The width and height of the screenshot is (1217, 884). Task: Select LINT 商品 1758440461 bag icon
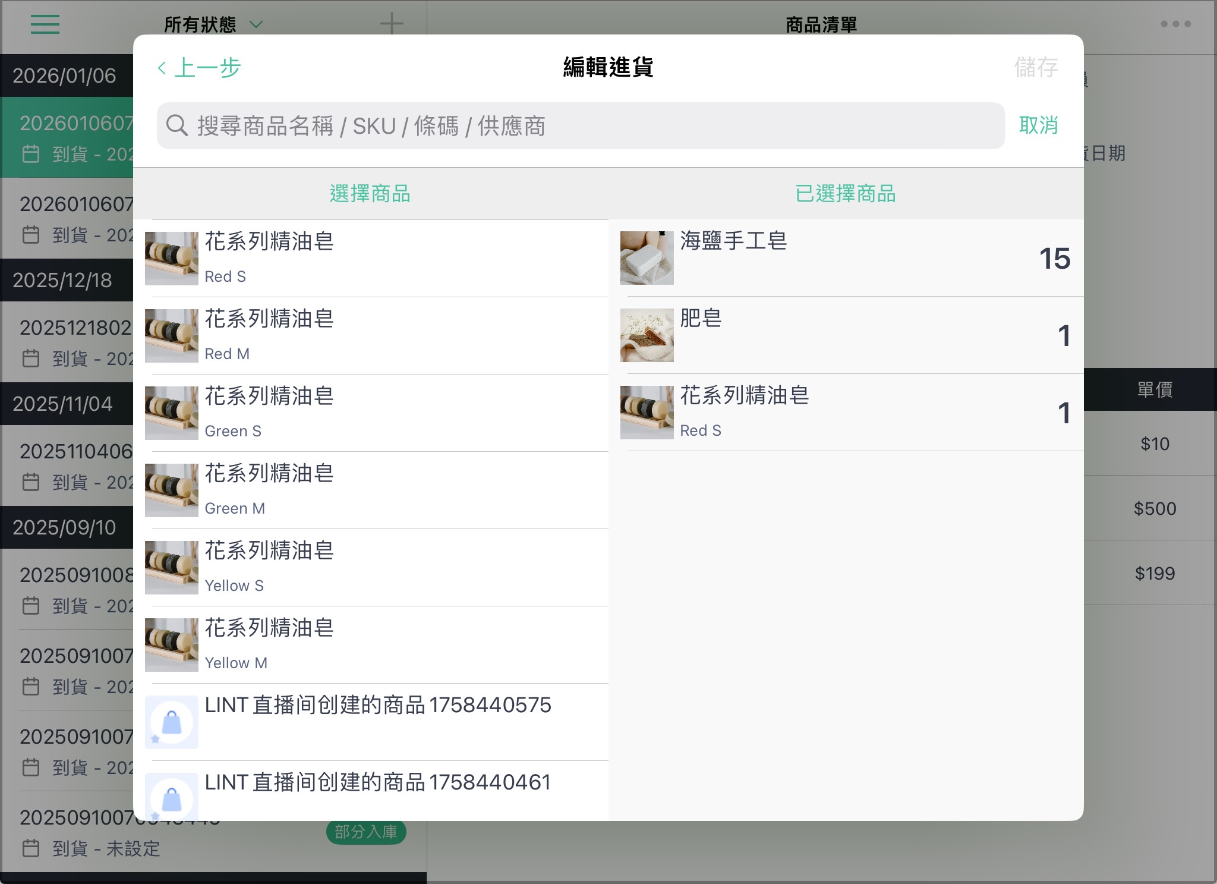pyautogui.click(x=172, y=797)
